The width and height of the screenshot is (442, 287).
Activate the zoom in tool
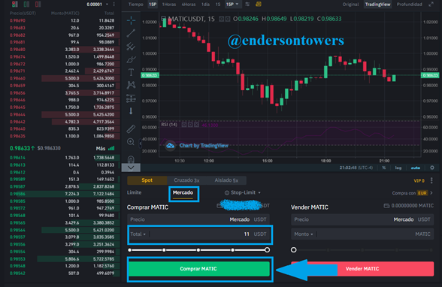(131, 142)
